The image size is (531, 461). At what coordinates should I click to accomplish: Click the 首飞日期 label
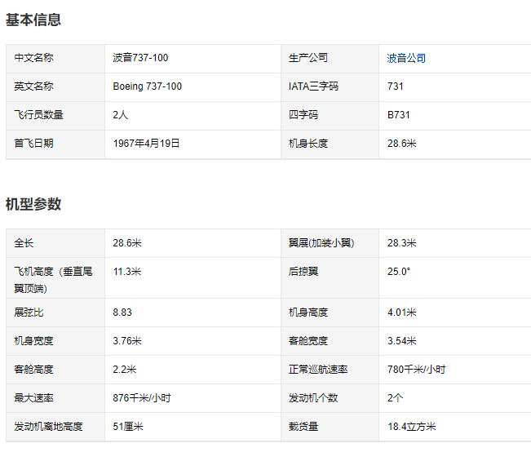(33, 144)
